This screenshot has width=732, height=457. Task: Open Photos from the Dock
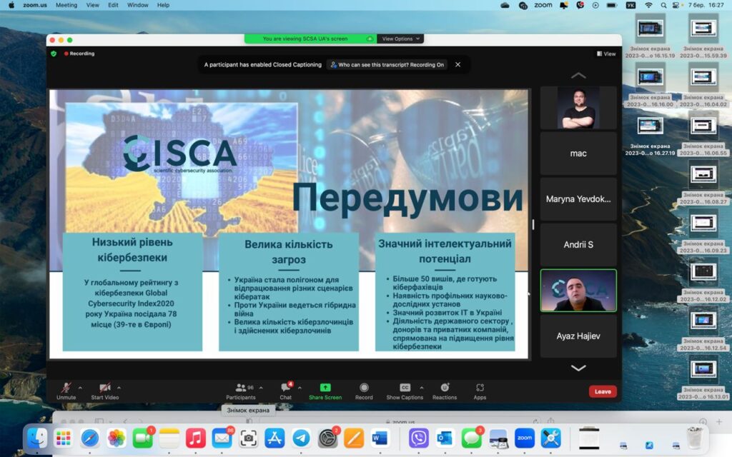pyautogui.click(x=117, y=438)
